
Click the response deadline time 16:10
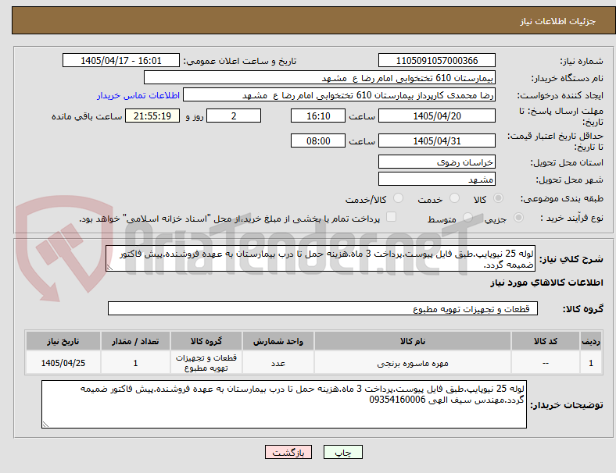coord(318,116)
